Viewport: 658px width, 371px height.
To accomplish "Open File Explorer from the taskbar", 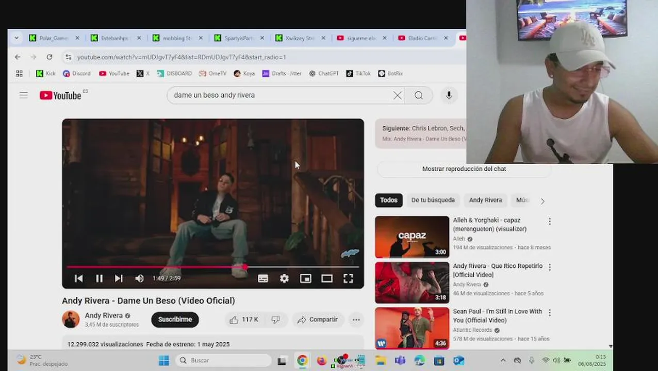I will [380, 361].
